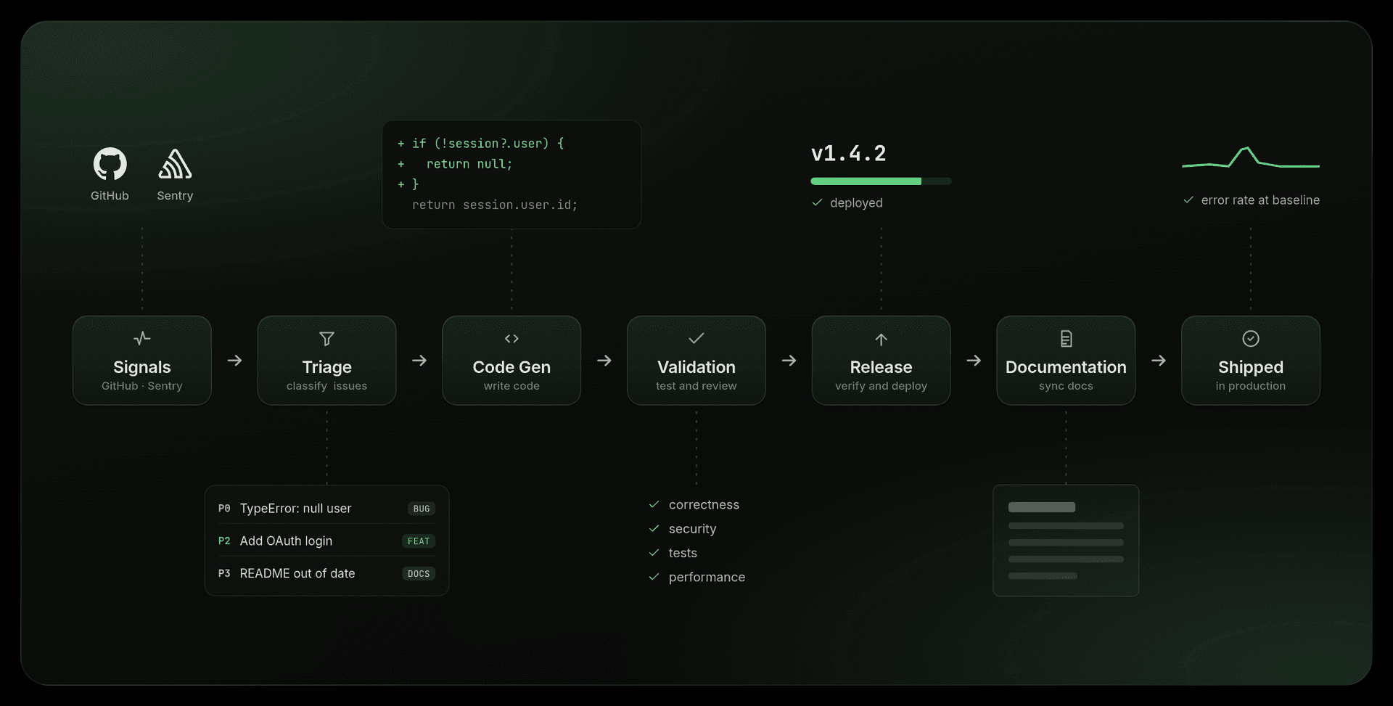Click the classify issues subtitle
The image size is (1393, 706).
tap(327, 386)
